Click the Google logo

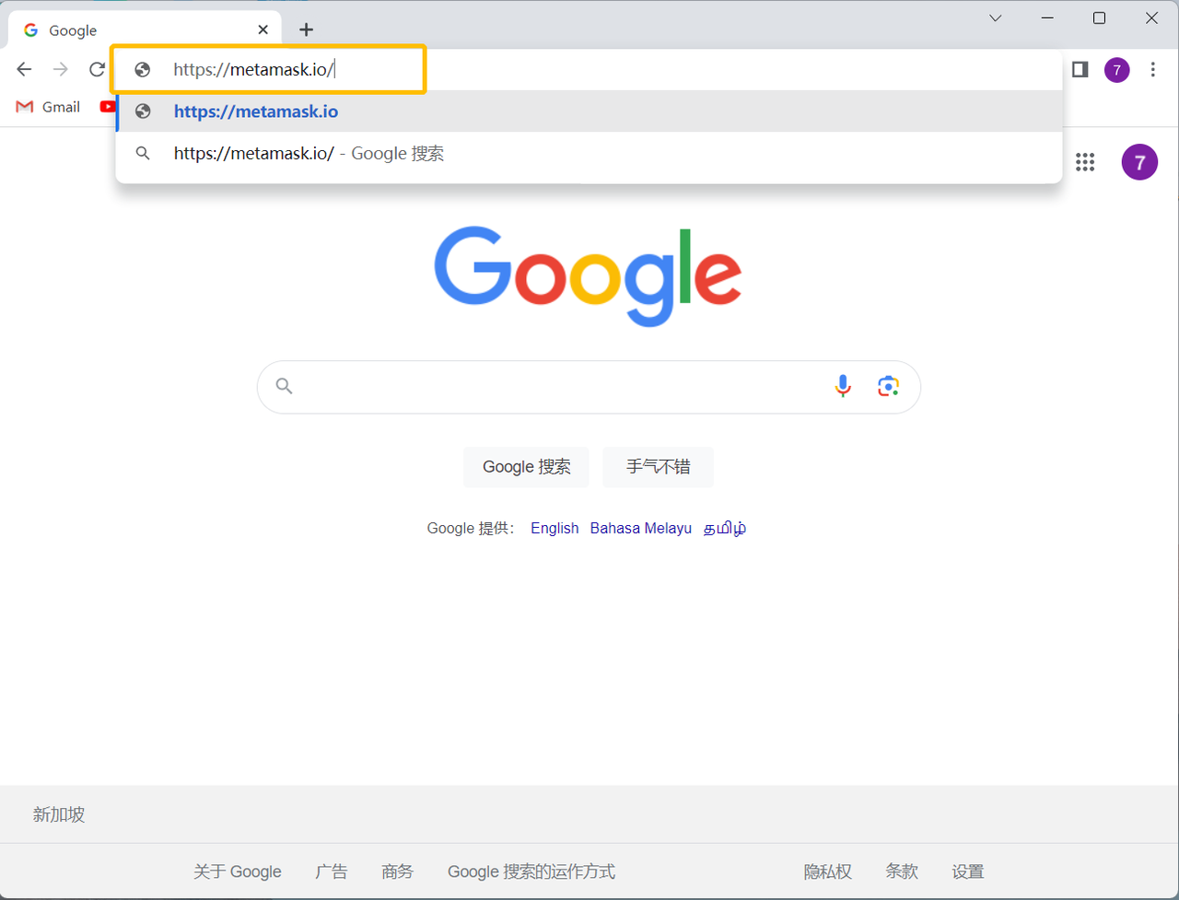click(589, 275)
